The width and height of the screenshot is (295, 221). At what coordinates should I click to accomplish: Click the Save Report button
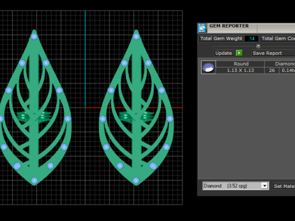click(x=273, y=53)
